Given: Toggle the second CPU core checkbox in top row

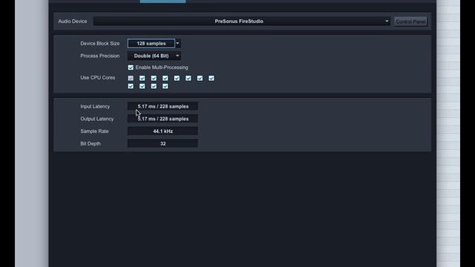Looking at the screenshot, I should click(x=142, y=78).
